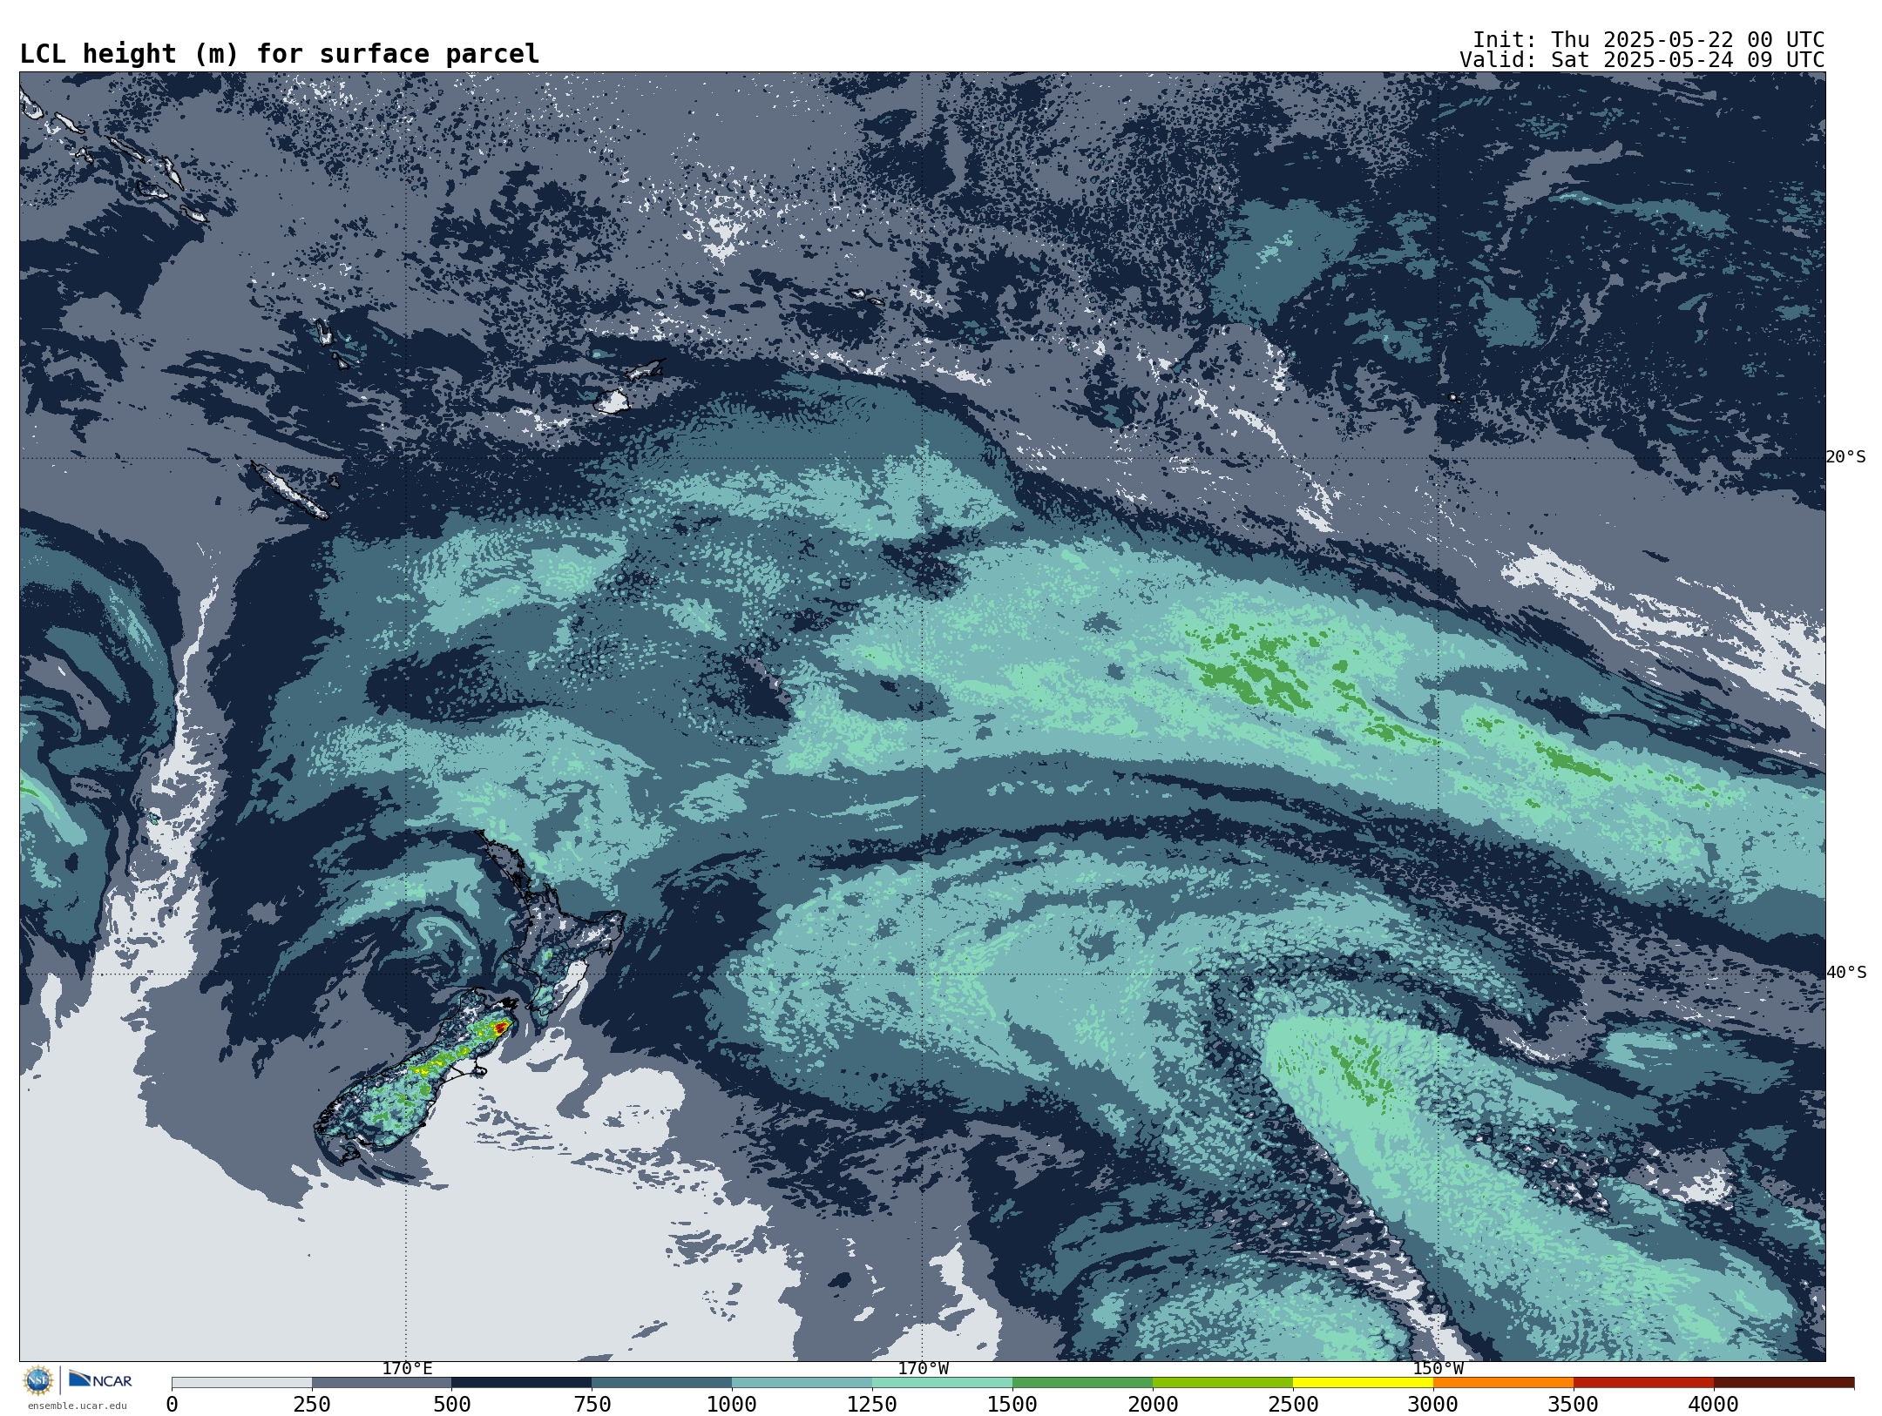1882x1416 pixels.
Task: Click the 150°W longitude label
Action: 1438,1369
